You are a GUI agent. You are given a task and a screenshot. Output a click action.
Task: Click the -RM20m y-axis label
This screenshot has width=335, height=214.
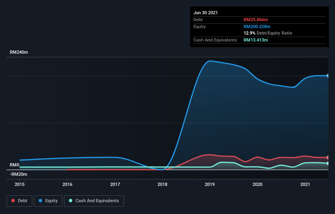tap(18, 174)
